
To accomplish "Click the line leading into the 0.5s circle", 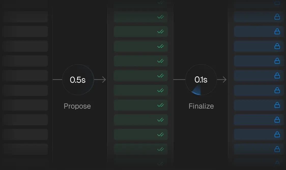I will (x=57, y=80).
